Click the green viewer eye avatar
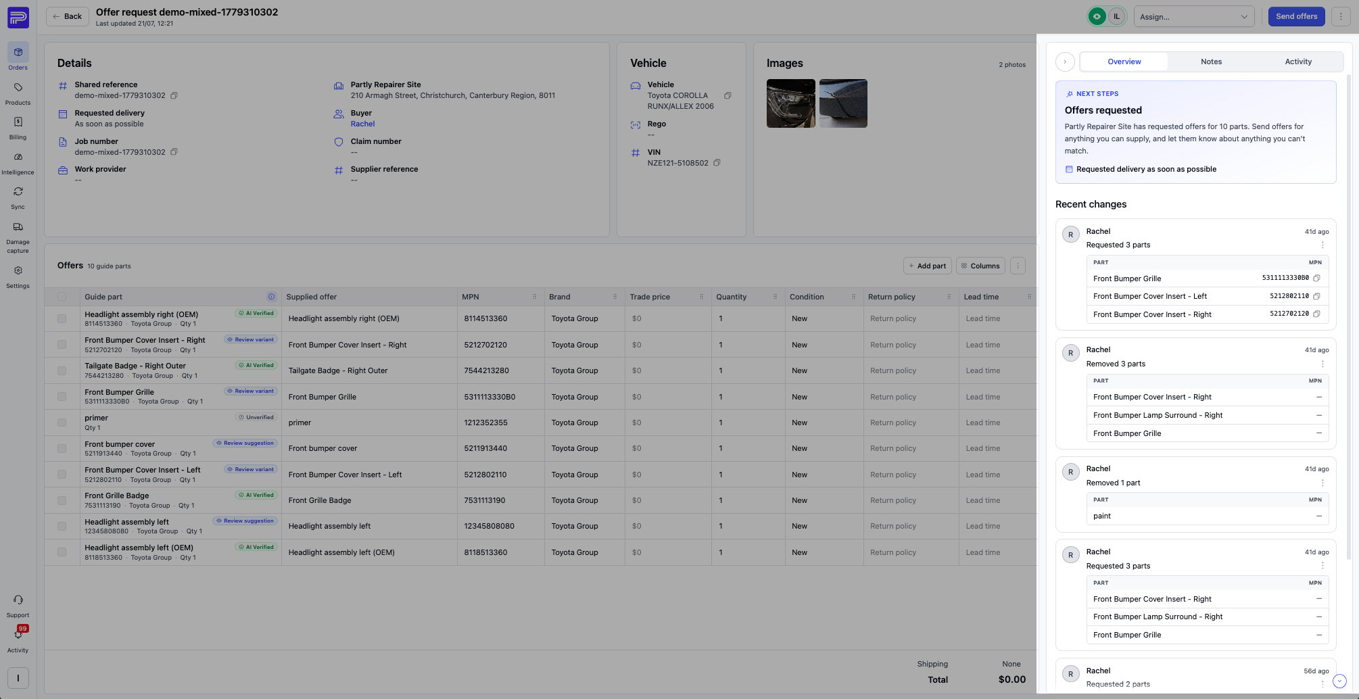Viewport: 1359px width, 699px height. click(1097, 16)
